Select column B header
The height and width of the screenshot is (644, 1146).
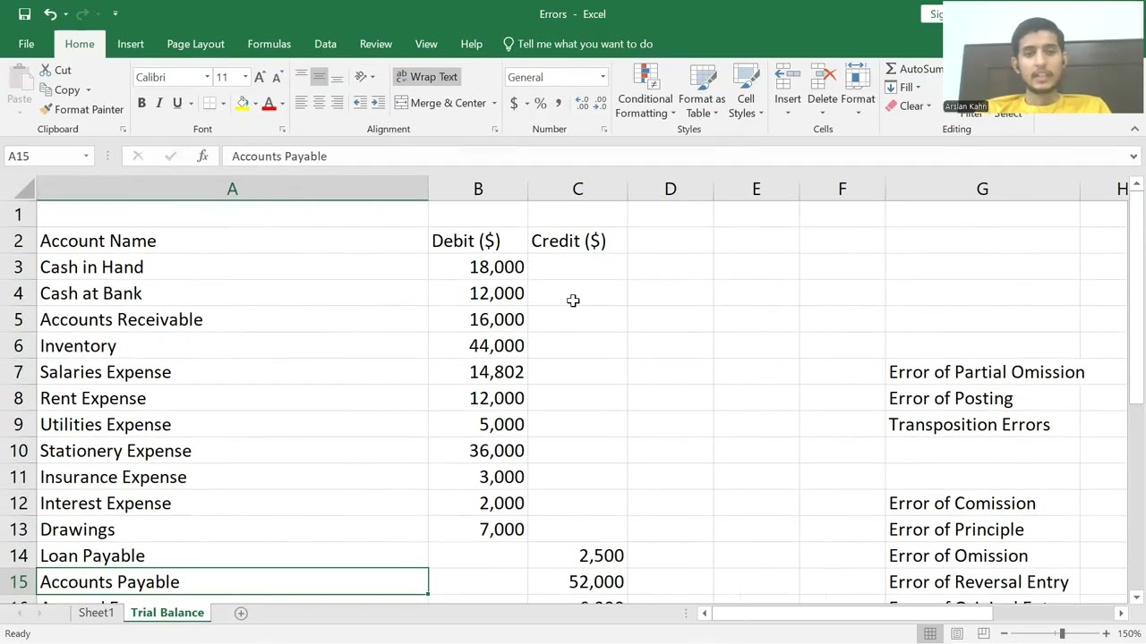[478, 189]
